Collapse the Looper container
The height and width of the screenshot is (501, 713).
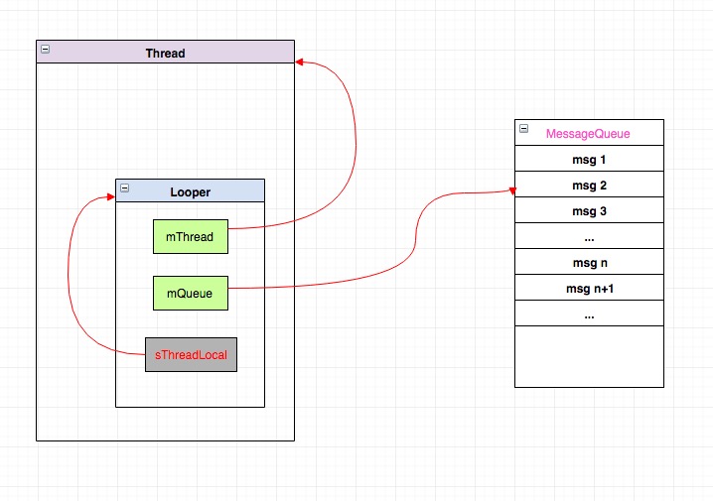click(125, 188)
